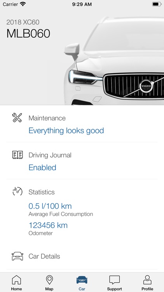Open "Everything looks good" maintenance status

(66, 130)
